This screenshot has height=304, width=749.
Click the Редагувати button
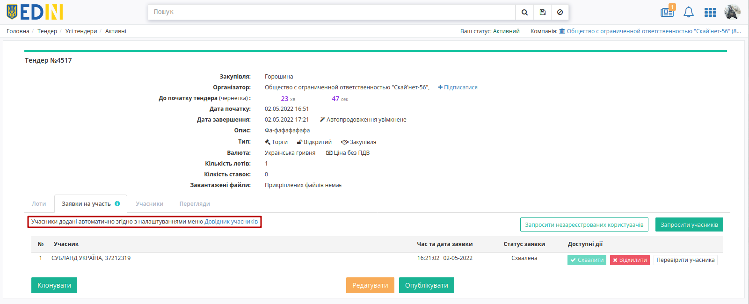point(370,285)
